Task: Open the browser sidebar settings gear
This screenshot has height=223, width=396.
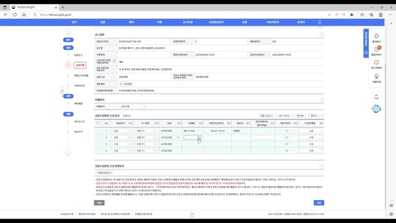Action: (391, 214)
